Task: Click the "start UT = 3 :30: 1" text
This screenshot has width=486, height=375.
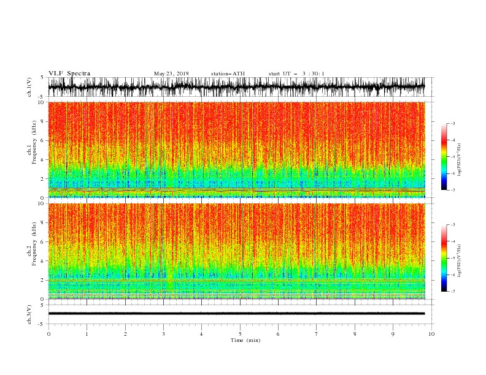Action: coord(296,74)
